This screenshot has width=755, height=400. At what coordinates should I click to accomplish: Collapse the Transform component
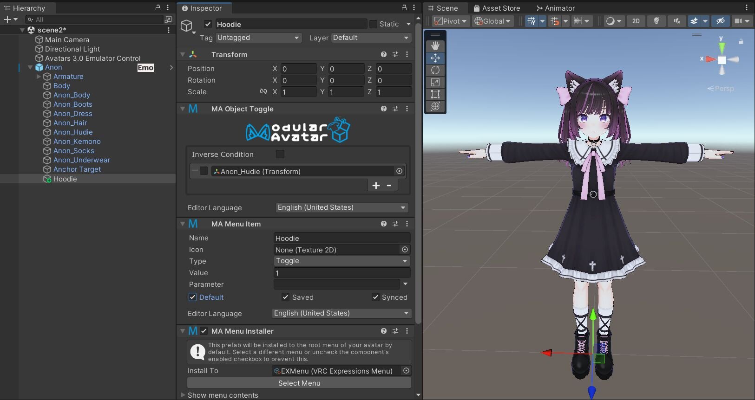coord(183,54)
